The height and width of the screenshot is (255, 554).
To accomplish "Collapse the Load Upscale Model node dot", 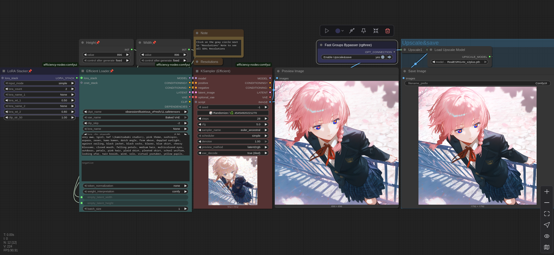I will tap(431, 50).
